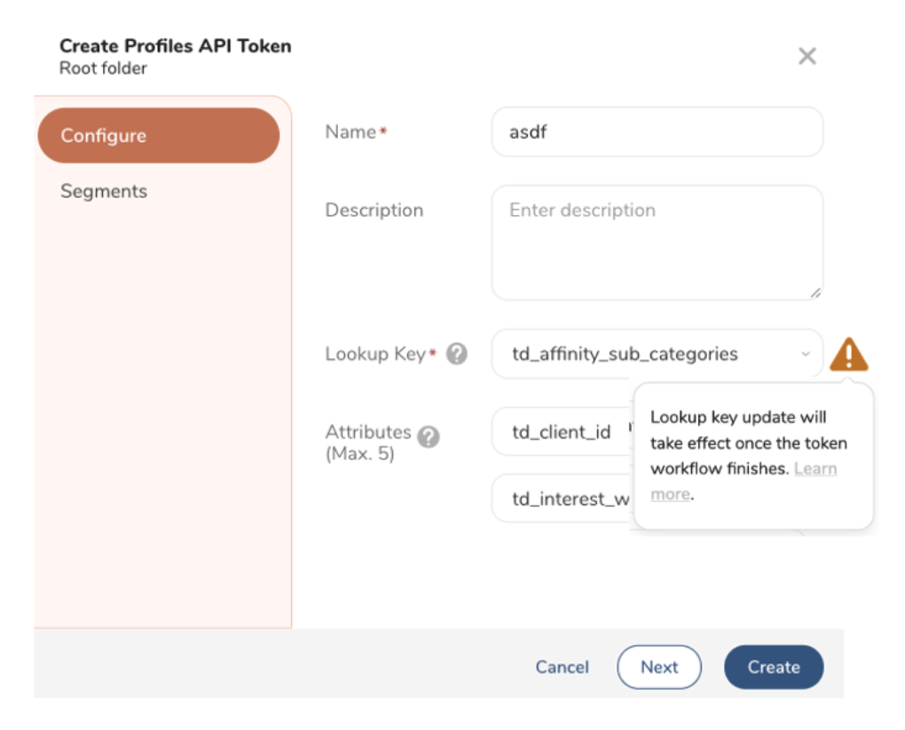
Task: Switch to the Segments tab
Action: click(x=104, y=192)
